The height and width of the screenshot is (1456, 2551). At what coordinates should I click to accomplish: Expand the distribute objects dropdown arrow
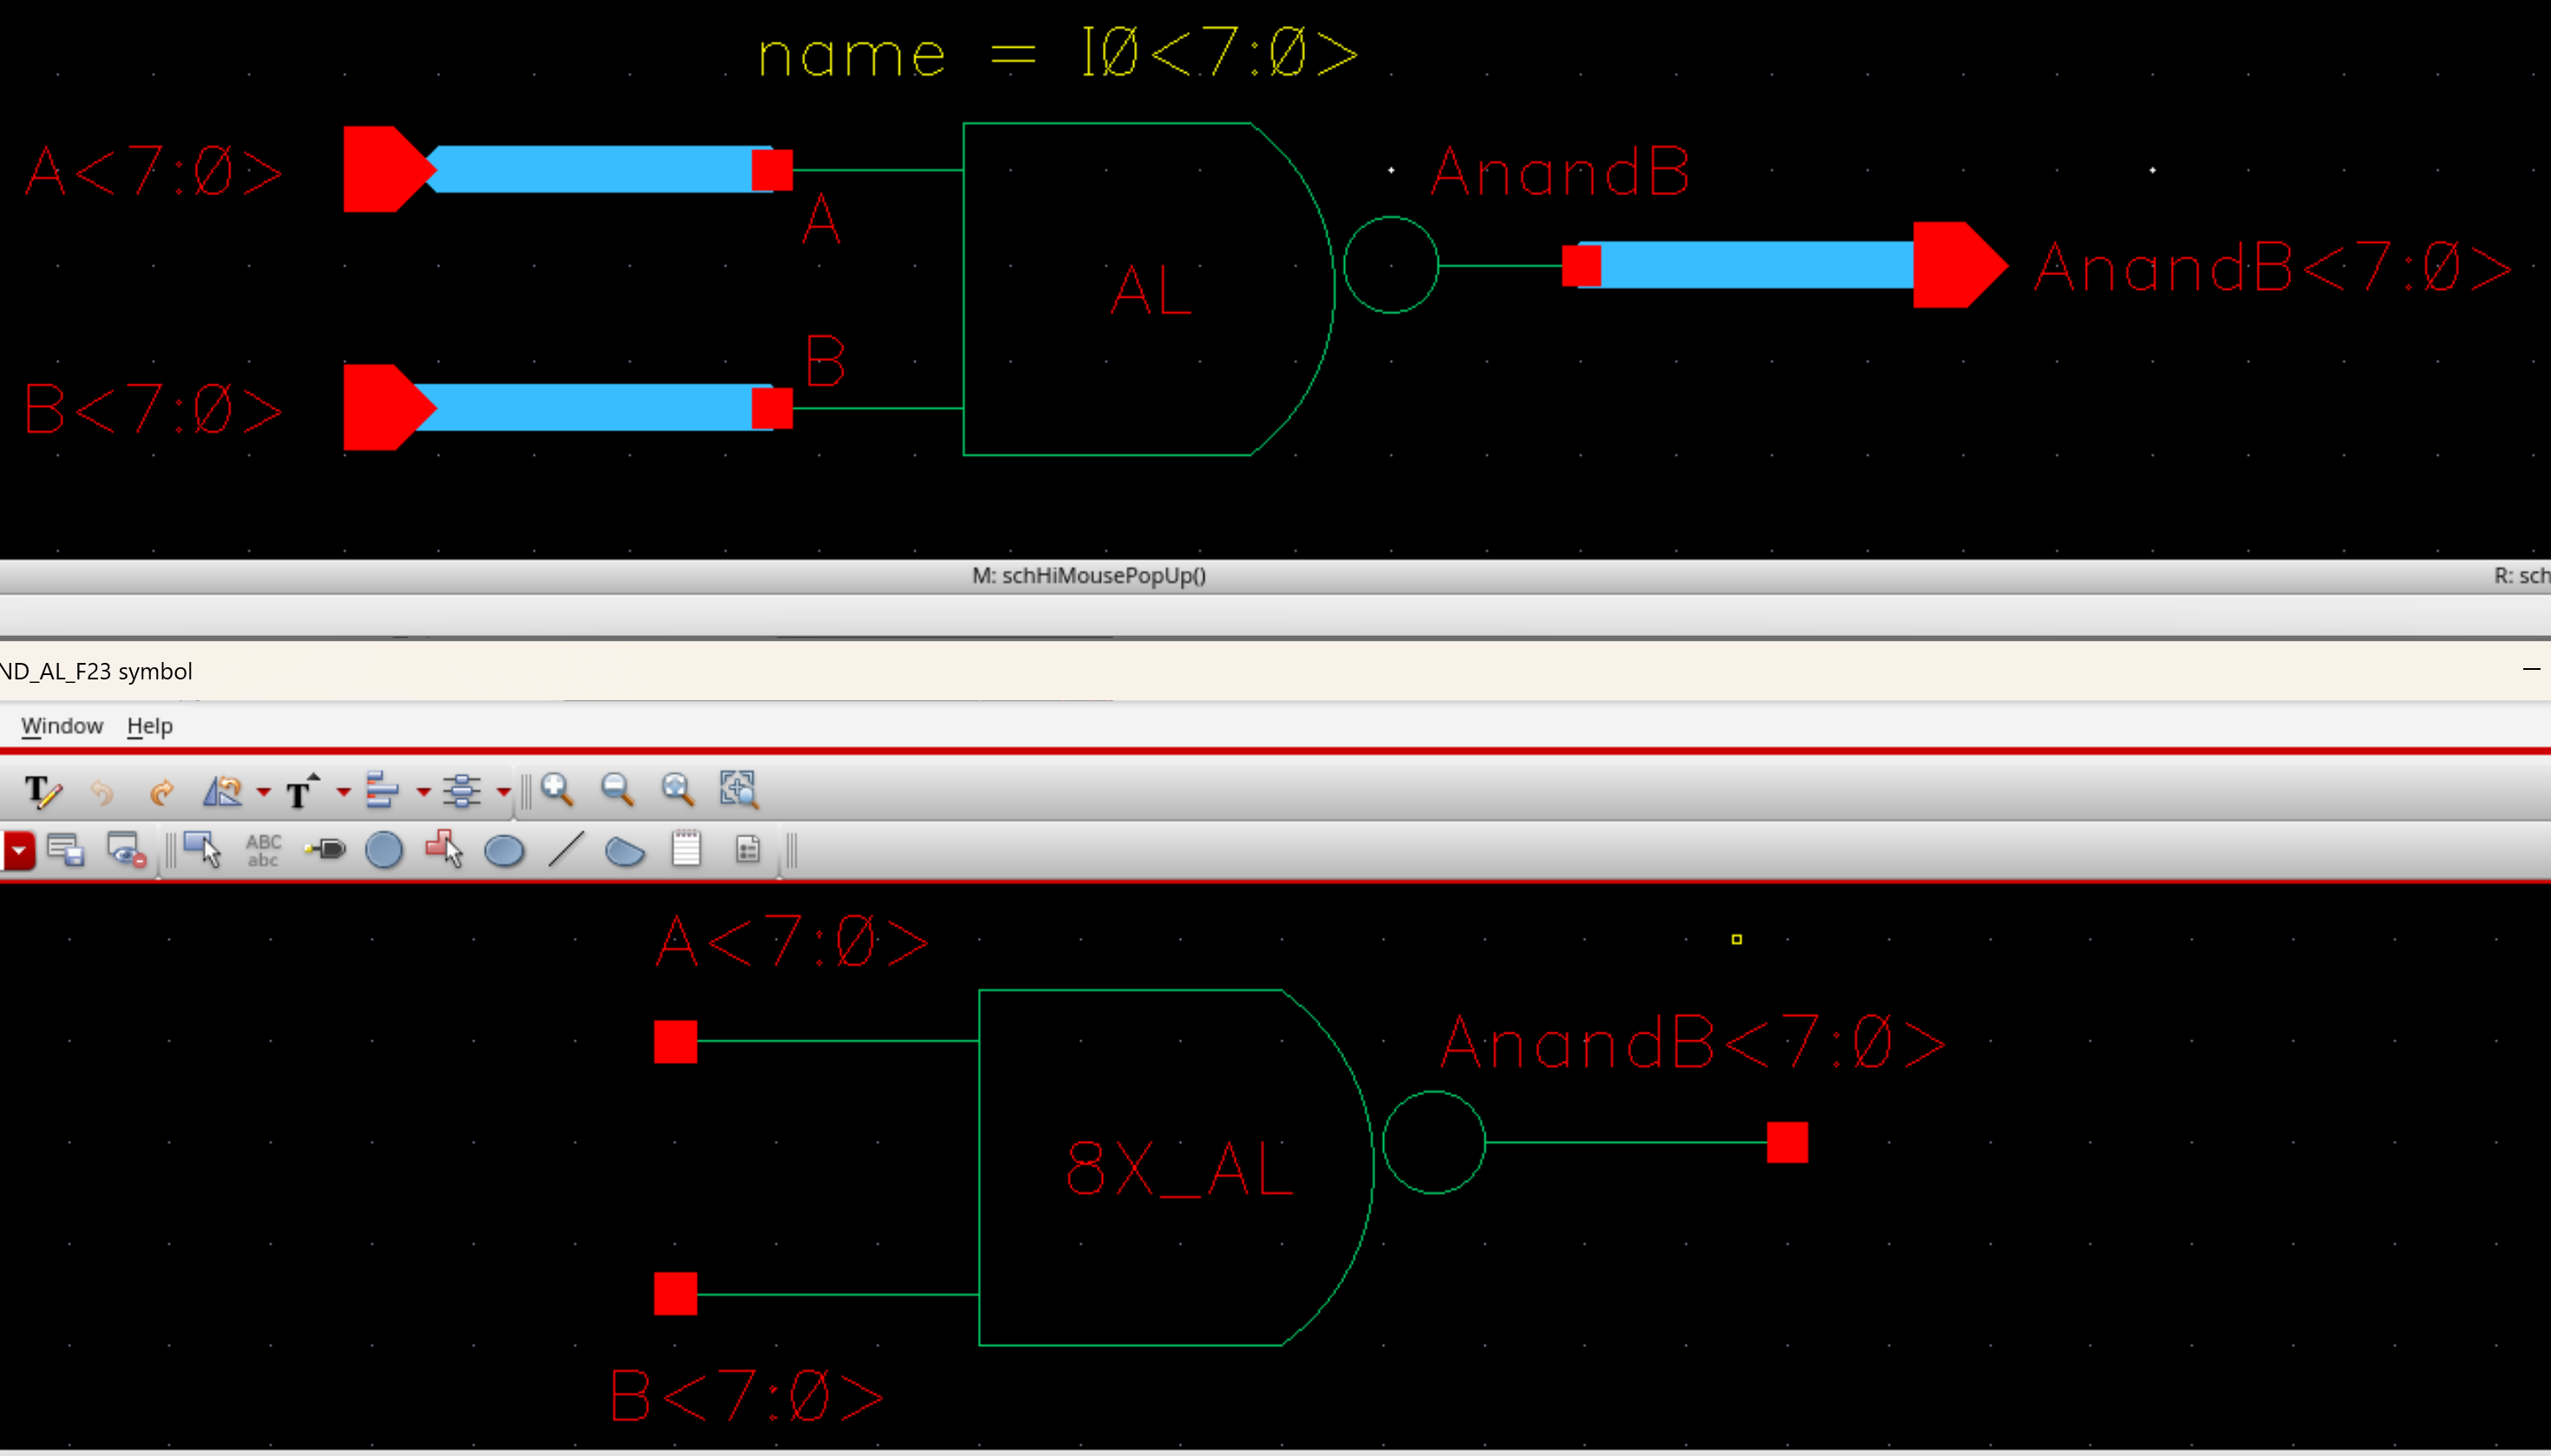coord(504,792)
